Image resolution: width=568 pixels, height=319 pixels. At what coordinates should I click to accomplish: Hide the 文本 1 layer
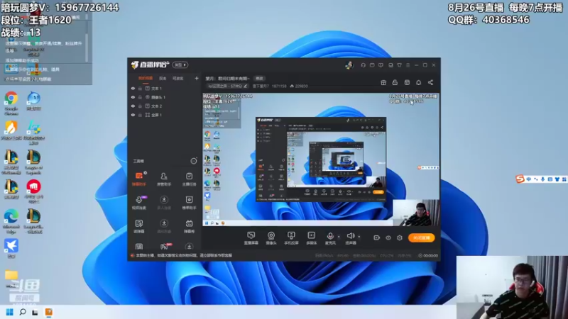click(133, 88)
